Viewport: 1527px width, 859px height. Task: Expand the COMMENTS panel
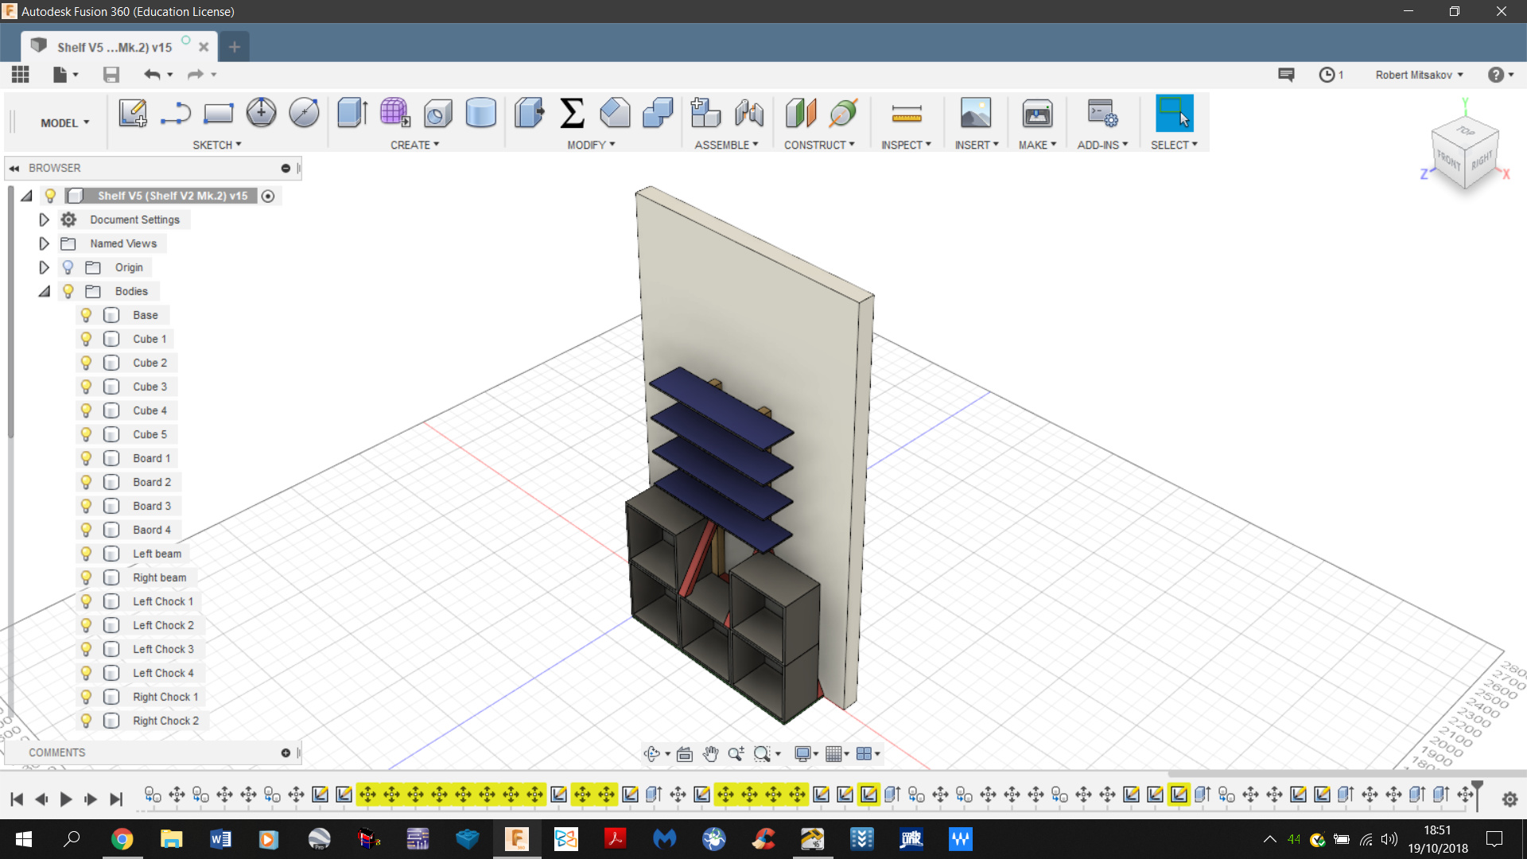[286, 752]
